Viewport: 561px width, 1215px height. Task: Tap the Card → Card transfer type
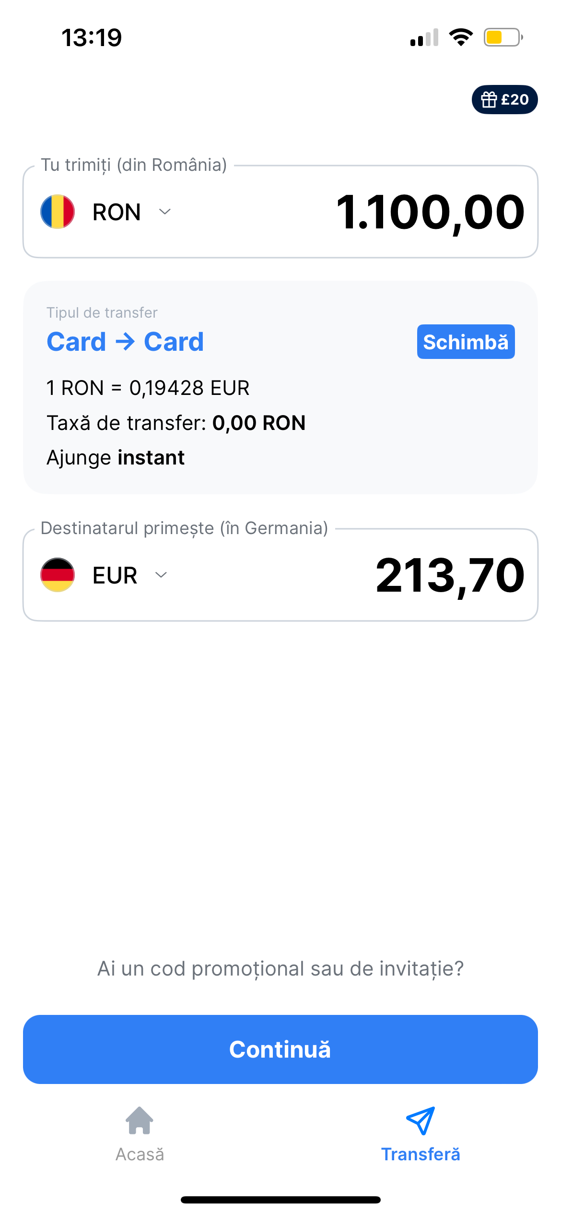[x=125, y=342]
